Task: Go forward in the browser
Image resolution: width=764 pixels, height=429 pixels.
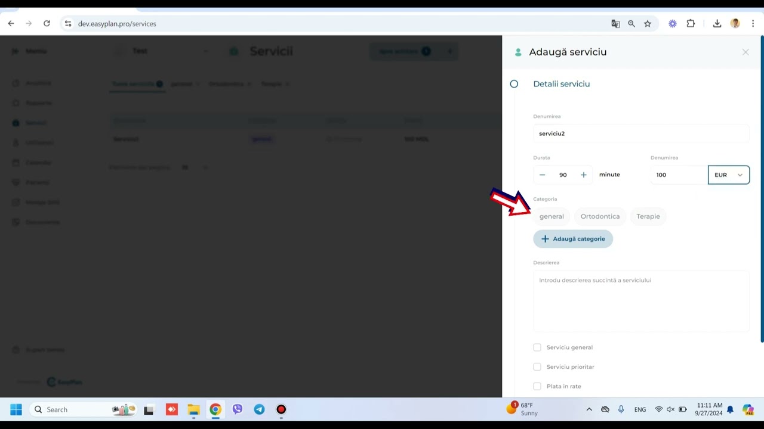Action: pyautogui.click(x=29, y=24)
